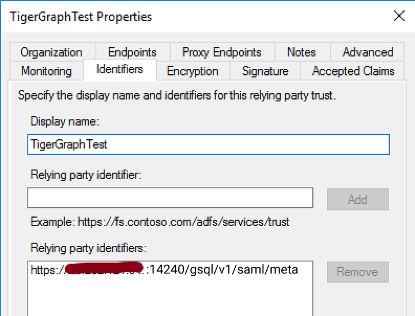
Task: Click the 'Relying party identifiers:' label
Action: (x=88, y=248)
